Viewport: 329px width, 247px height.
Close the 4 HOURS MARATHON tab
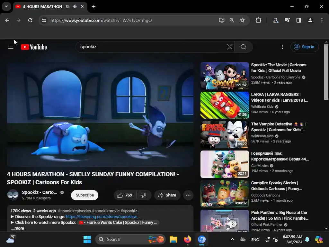[x=82, y=6]
